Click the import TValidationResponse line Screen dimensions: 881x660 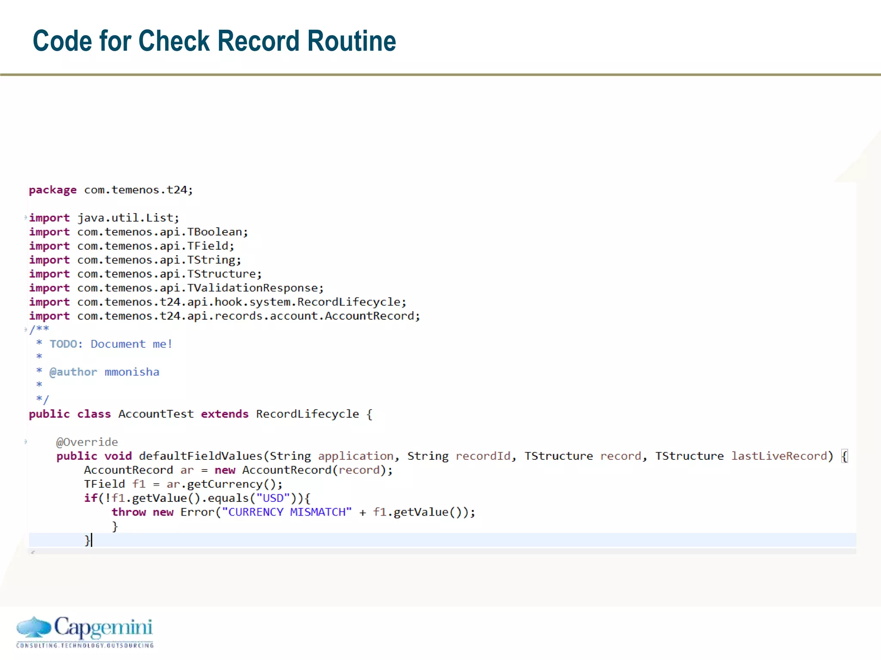pos(176,288)
